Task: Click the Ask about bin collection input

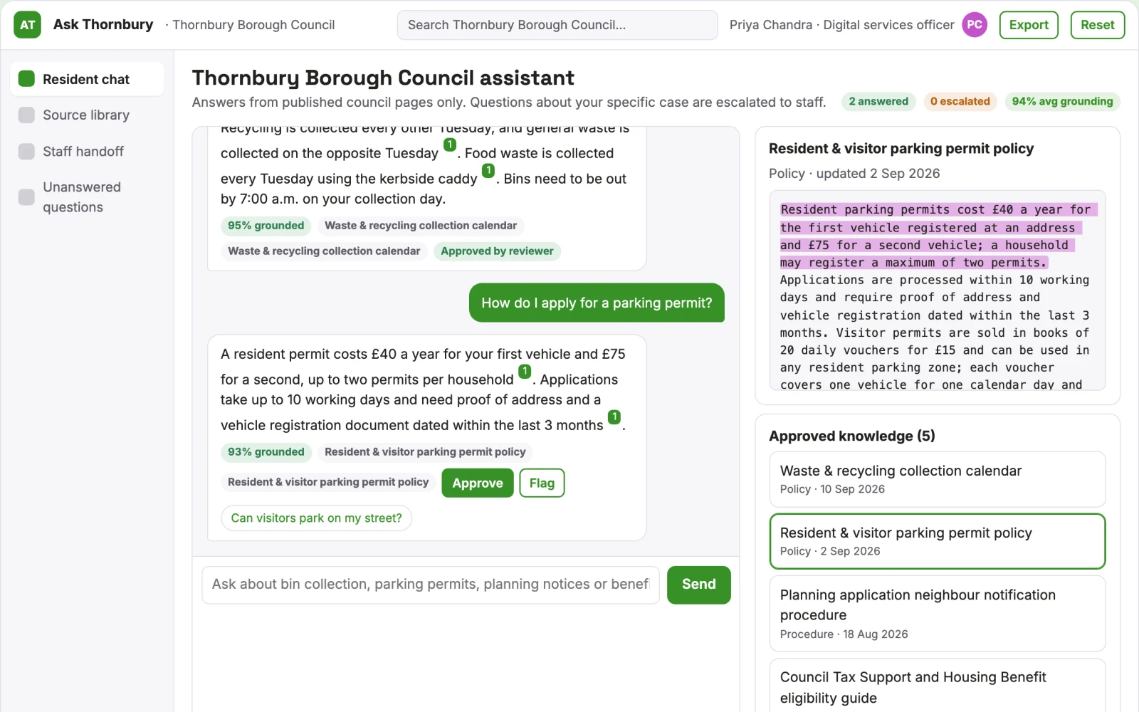Action: pyautogui.click(x=431, y=585)
